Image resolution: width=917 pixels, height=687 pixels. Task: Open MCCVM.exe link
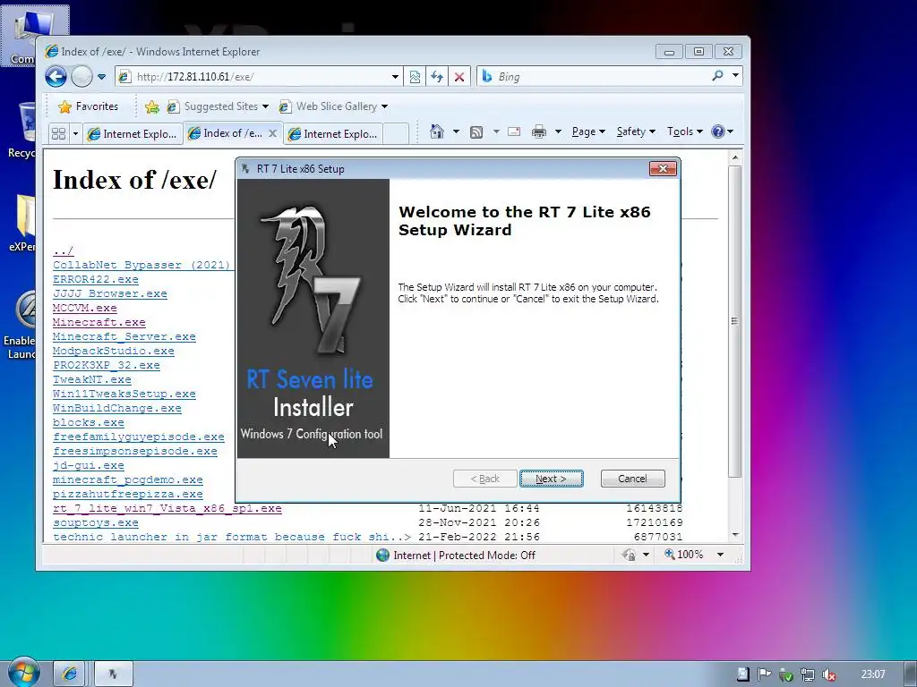85,308
